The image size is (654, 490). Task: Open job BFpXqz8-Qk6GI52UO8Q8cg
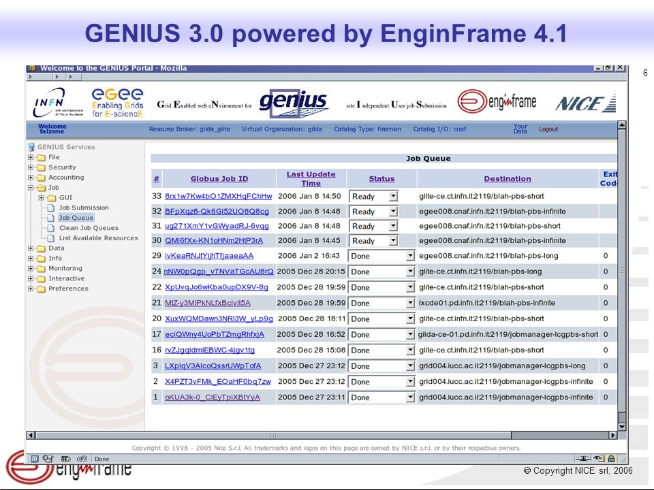217,212
